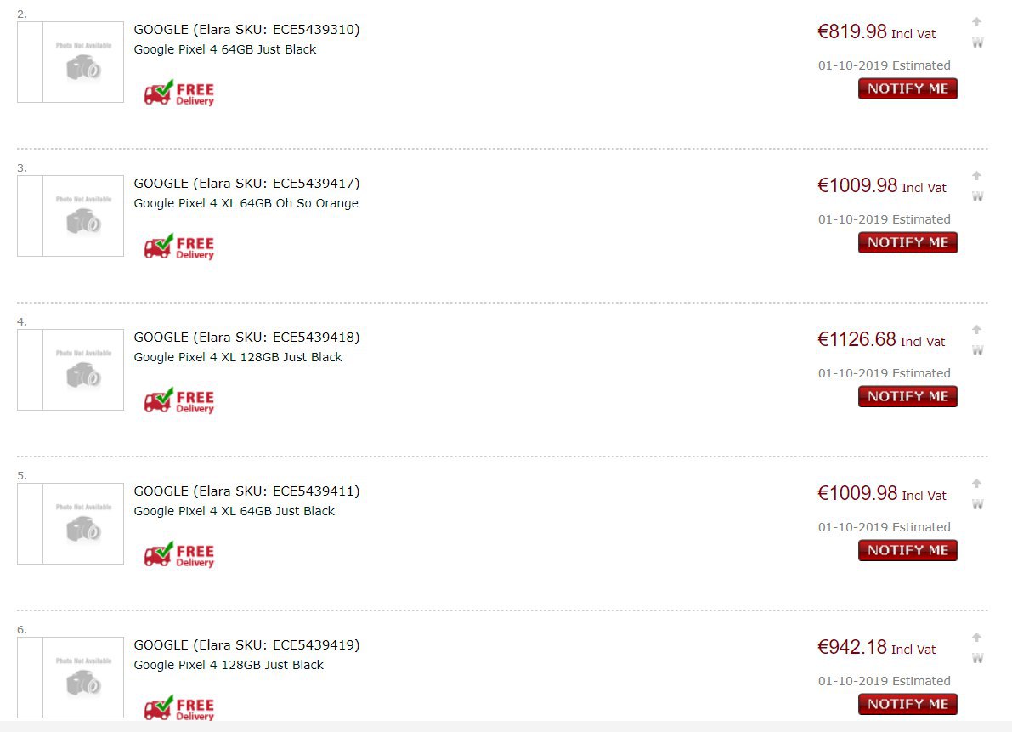The image size is (1012, 732).
Task: Click Notify Me for Pixel 4 64GB Just Black
Action: [907, 88]
